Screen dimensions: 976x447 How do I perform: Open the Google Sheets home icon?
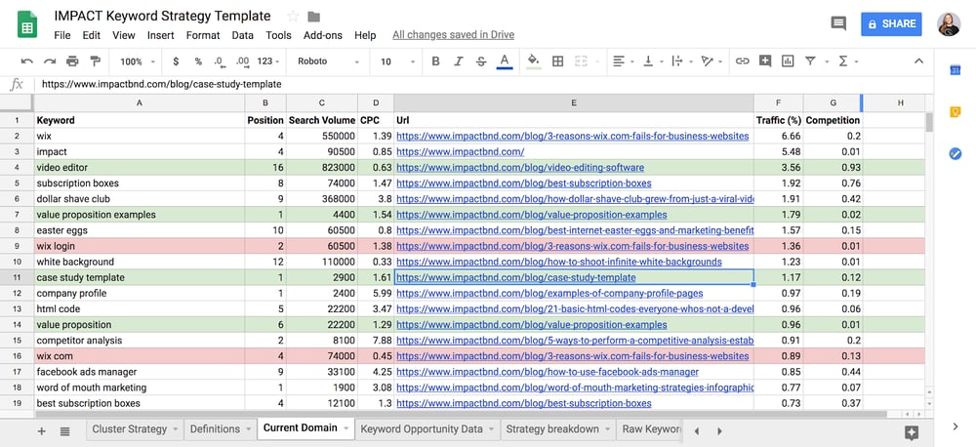pos(27,25)
